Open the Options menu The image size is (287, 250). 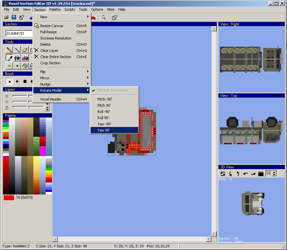(x=97, y=9)
